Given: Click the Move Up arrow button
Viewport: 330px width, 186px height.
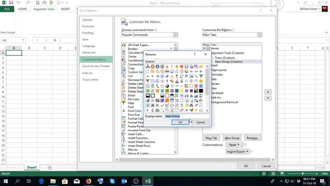Looking at the screenshot, I should coord(268,92).
